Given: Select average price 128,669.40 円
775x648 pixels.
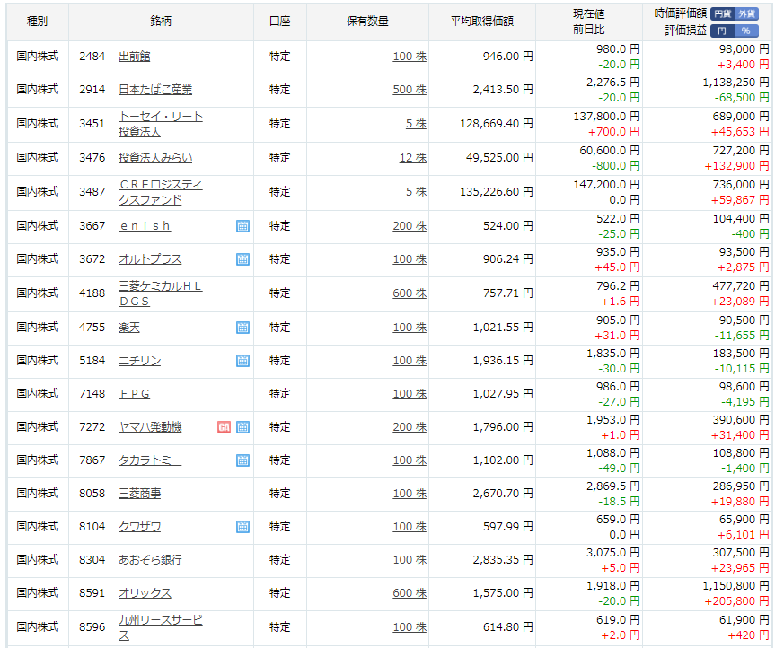Looking at the screenshot, I should [x=497, y=124].
